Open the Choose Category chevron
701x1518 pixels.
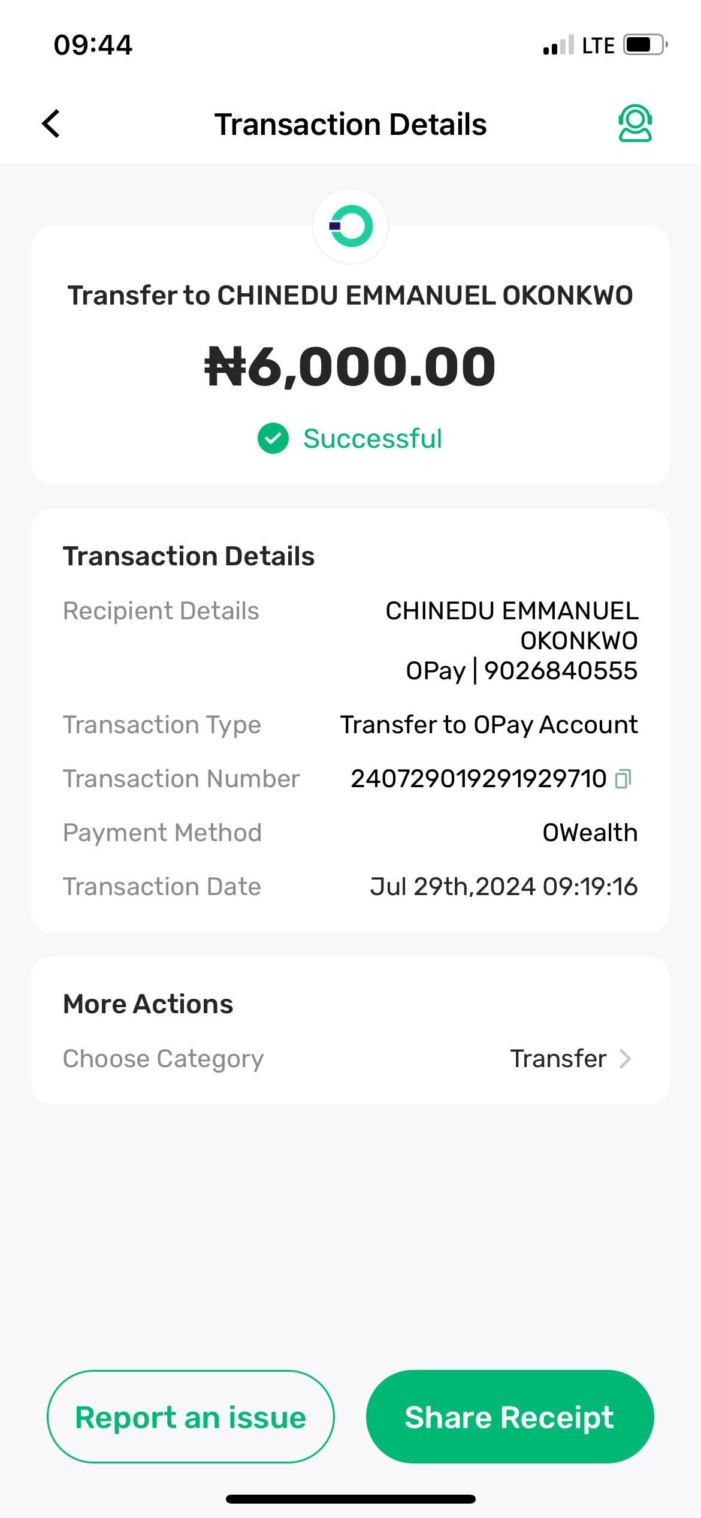tap(625, 1059)
